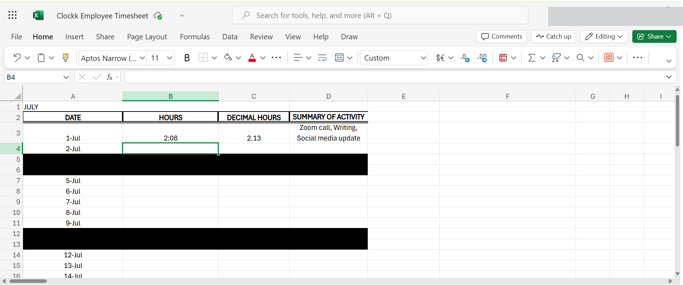The width and height of the screenshot is (683, 285).
Task: Open the Custom number format dropdown
Action: (423, 58)
